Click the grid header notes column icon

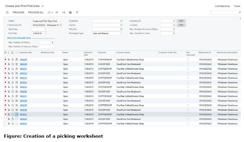12,53
